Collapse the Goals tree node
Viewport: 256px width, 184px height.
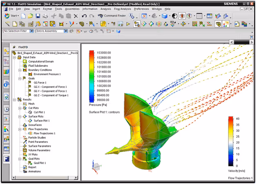20,79
